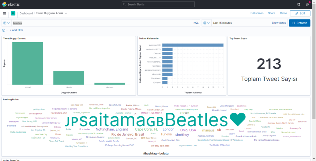This screenshot has width=316, height=161.
Task: Click the Full screen link
Action: click(x=257, y=13)
